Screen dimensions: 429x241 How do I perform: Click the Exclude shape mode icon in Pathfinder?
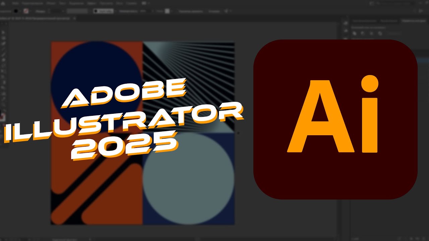coord(380,33)
